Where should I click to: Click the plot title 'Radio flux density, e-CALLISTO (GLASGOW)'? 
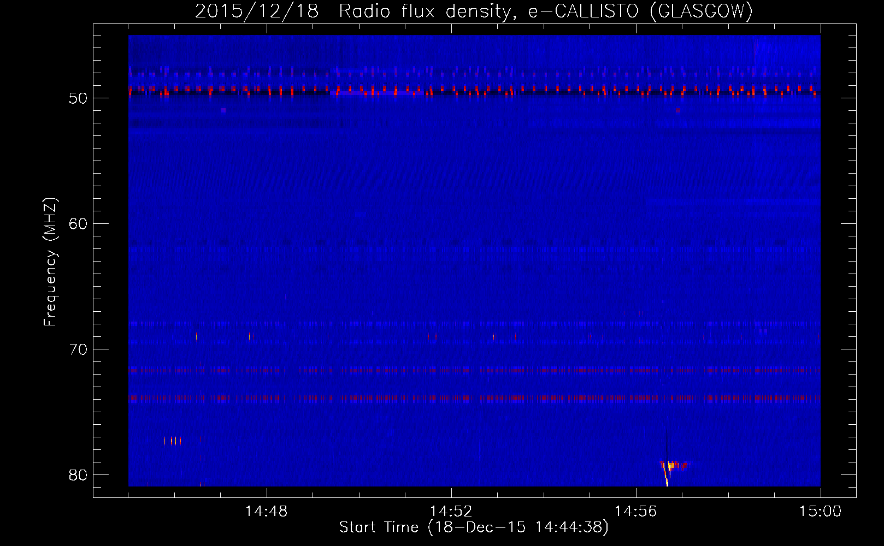[x=546, y=11]
